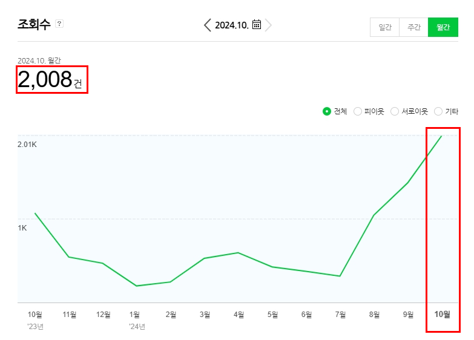Switch to the 주간 weekly tab
The height and width of the screenshot is (340, 474).
coord(413,27)
